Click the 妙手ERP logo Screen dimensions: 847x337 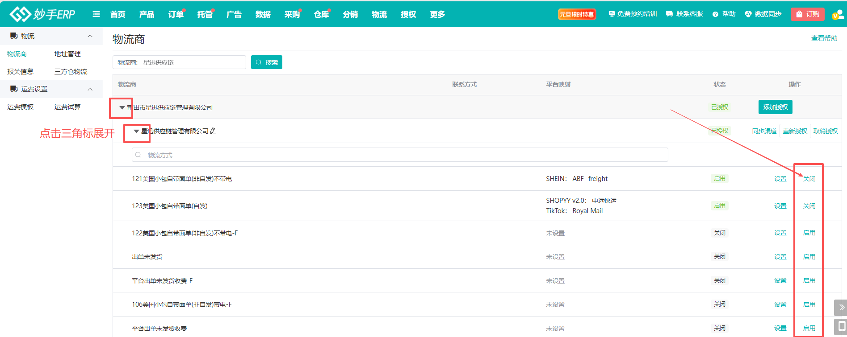42,14
